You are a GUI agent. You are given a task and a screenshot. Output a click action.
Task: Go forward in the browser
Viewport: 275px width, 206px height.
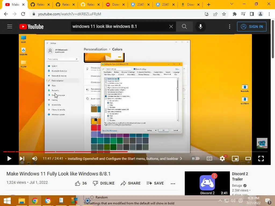(x=15, y=14)
